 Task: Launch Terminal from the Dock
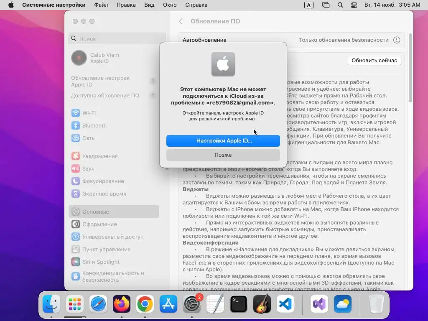[239, 304]
